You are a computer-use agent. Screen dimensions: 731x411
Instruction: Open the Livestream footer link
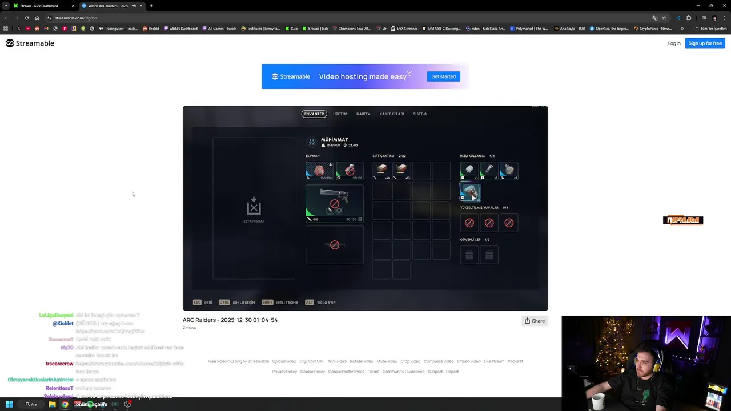click(494, 361)
